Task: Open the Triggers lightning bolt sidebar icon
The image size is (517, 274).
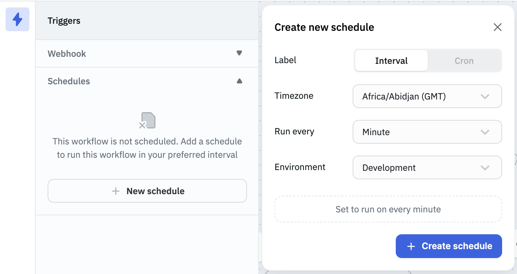Action: pyautogui.click(x=17, y=19)
